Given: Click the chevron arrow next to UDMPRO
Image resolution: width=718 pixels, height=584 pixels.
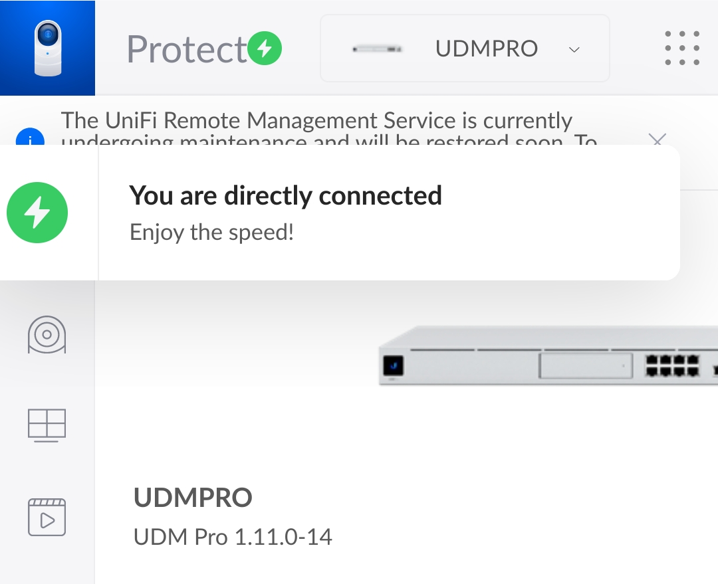Looking at the screenshot, I should pyautogui.click(x=574, y=49).
